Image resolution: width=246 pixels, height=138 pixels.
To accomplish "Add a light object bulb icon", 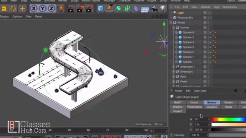I will coord(163,8).
